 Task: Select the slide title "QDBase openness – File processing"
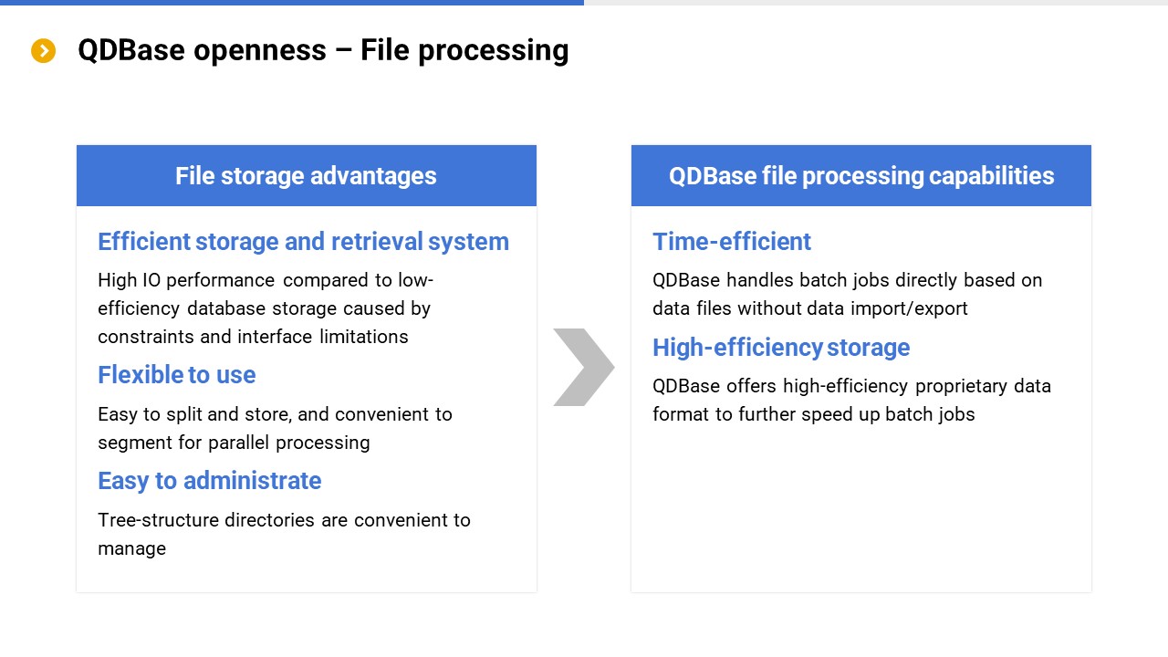coord(323,50)
